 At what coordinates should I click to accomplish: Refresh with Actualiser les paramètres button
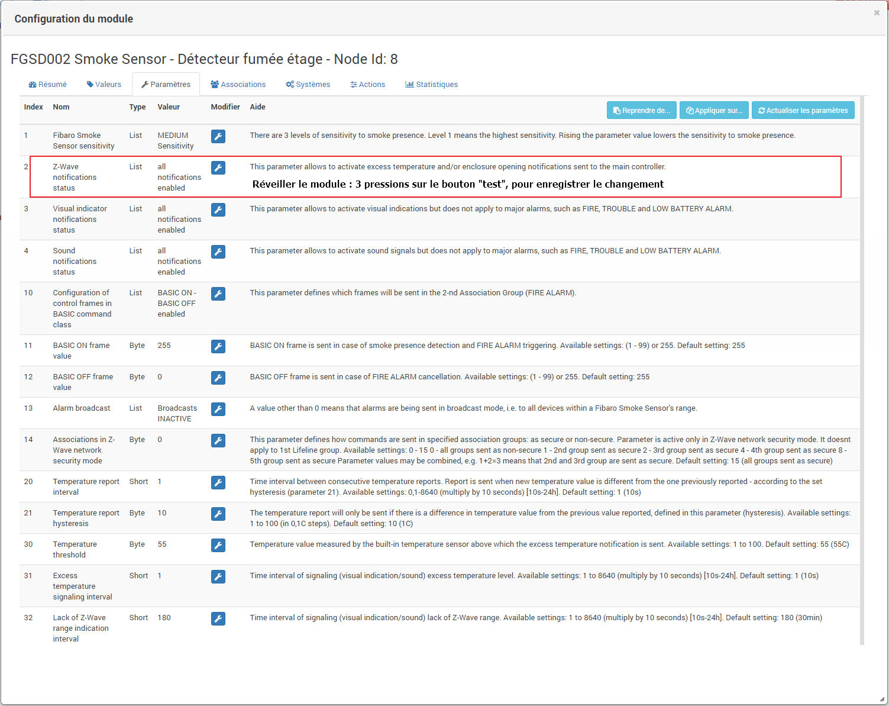point(803,111)
